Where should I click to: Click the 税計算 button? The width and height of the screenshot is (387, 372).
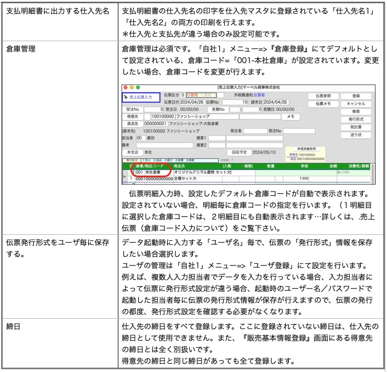[356, 127]
